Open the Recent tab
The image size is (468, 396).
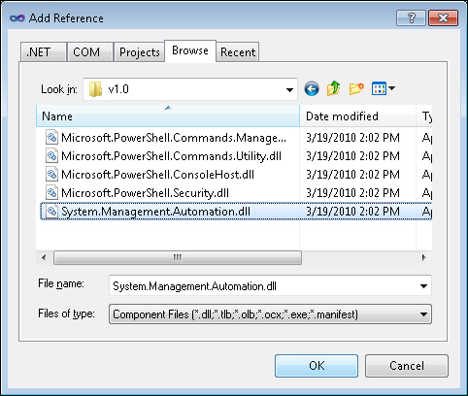coord(238,51)
